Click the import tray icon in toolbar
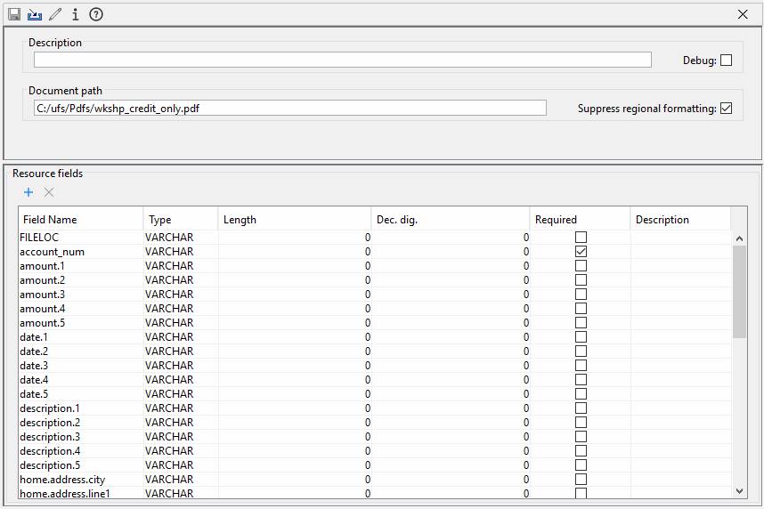This screenshot has width=764, height=509. coord(35,14)
